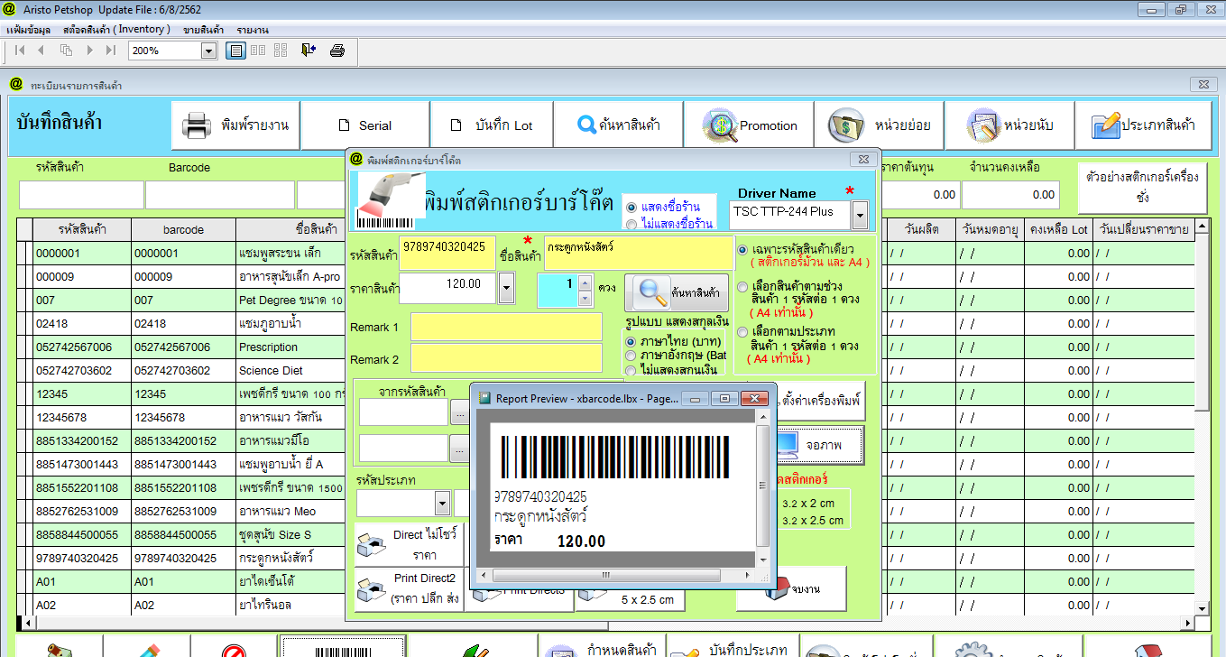Click จอภาพ monitor button
This screenshot has width=1226, height=657.
tap(818, 445)
